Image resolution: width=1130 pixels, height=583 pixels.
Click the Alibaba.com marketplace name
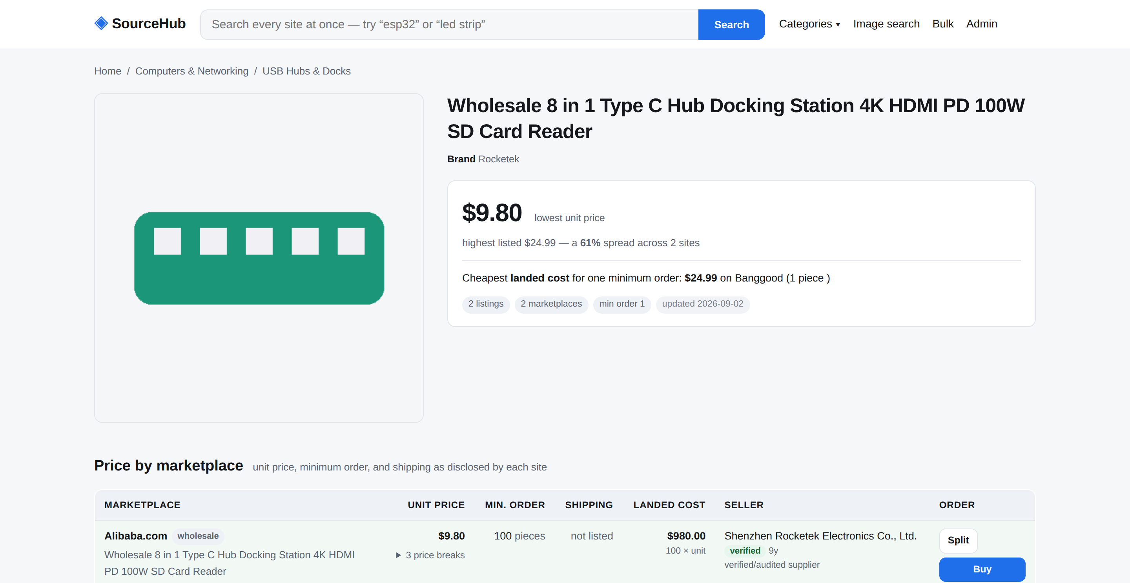click(135, 536)
